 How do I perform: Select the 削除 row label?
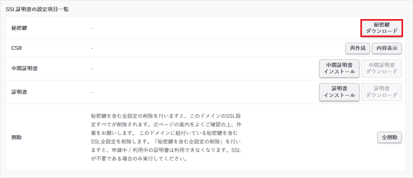pyautogui.click(x=16, y=137)
